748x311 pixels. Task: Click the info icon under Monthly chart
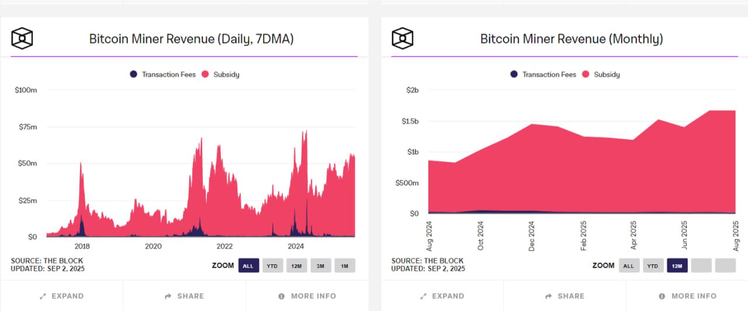[x=662, y=296]
